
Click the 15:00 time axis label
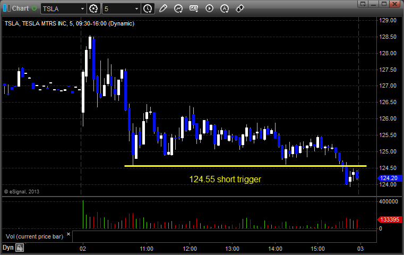317,249
